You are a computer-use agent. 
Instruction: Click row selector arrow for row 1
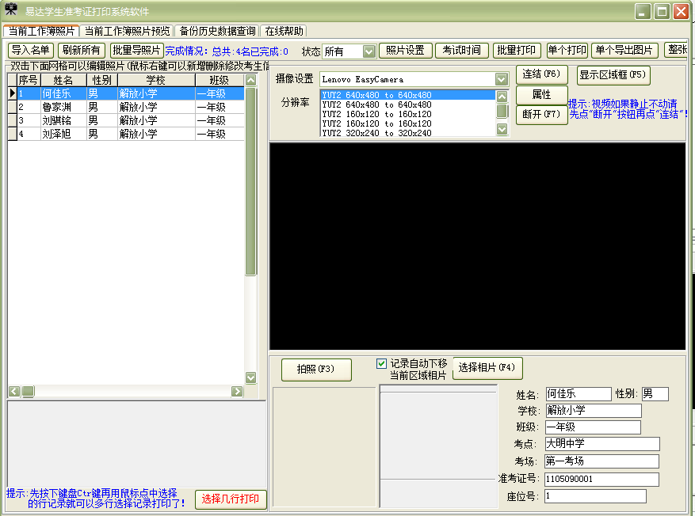[13, 93]
